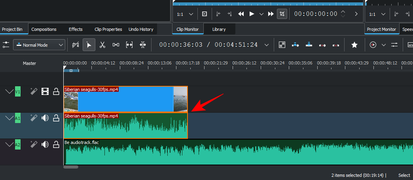Collapse the A2 track
Screen dimensions: 413x180
click(9, 145)
